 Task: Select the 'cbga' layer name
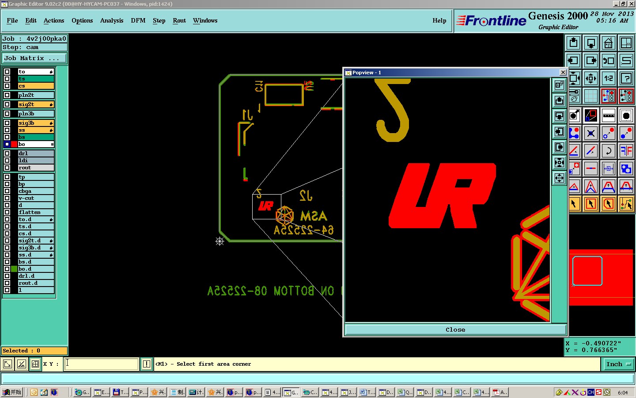click(x=36, y=191)
